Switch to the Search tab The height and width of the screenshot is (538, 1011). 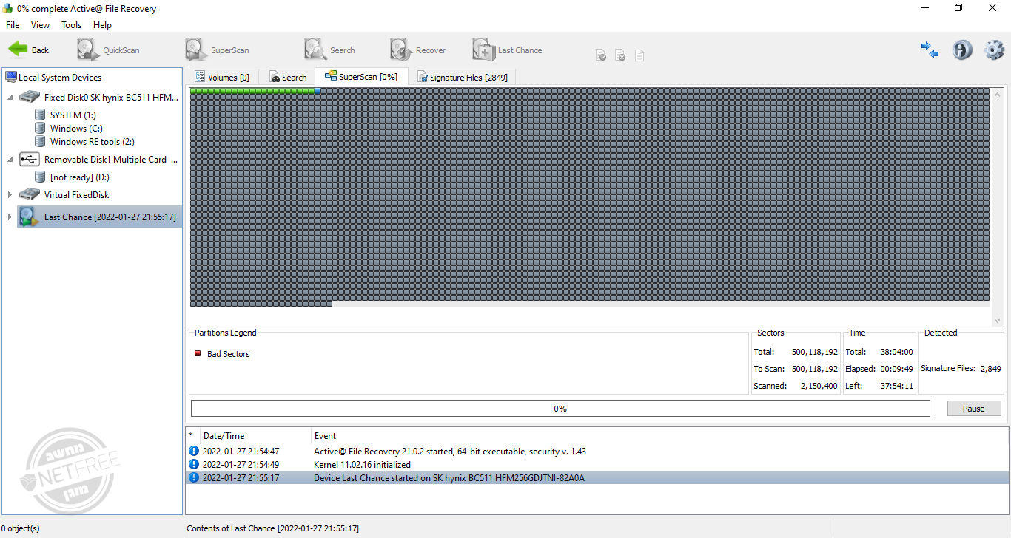(x=288, y=77)
